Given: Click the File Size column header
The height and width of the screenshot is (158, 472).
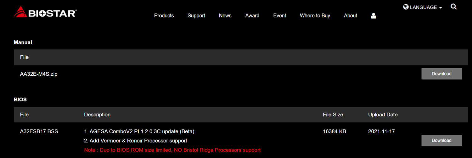Looking at the screenshot, I should (x=333, y=115).
